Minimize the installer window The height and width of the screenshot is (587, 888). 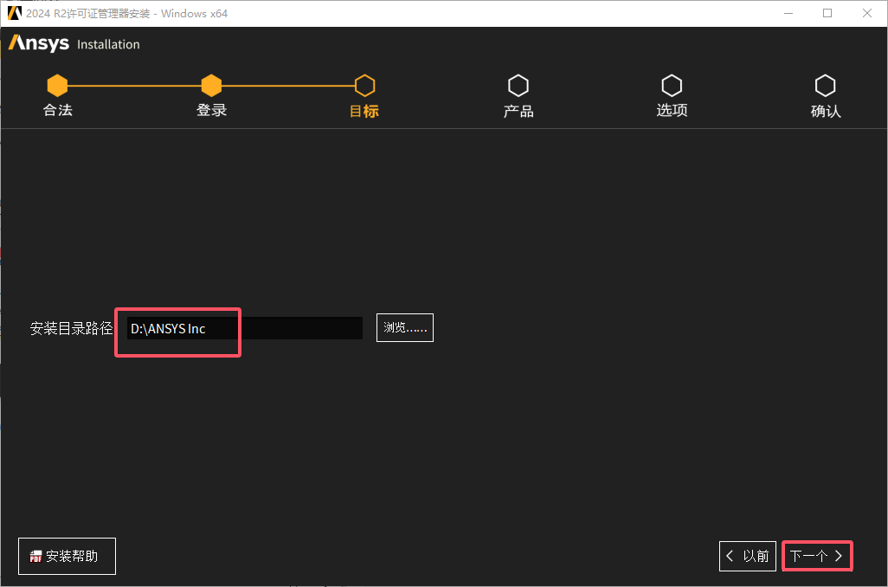pos(788,13)
